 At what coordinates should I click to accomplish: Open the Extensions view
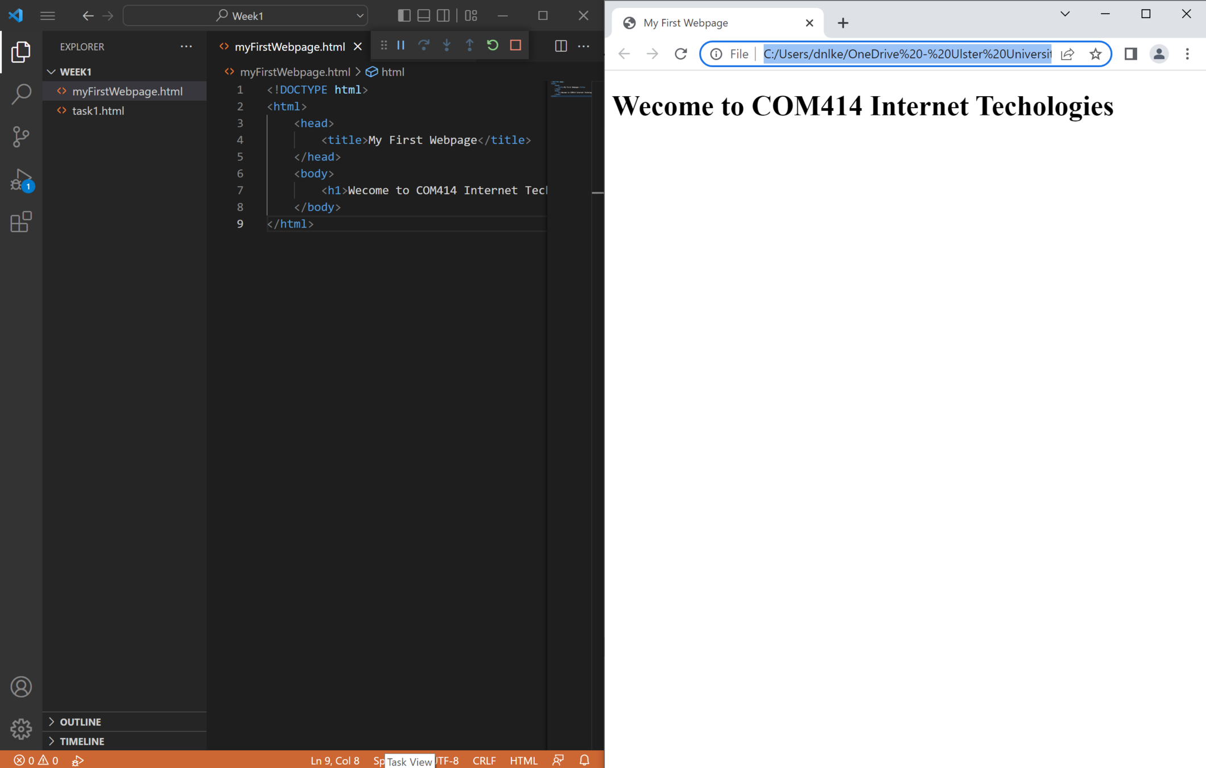point(21,222)
